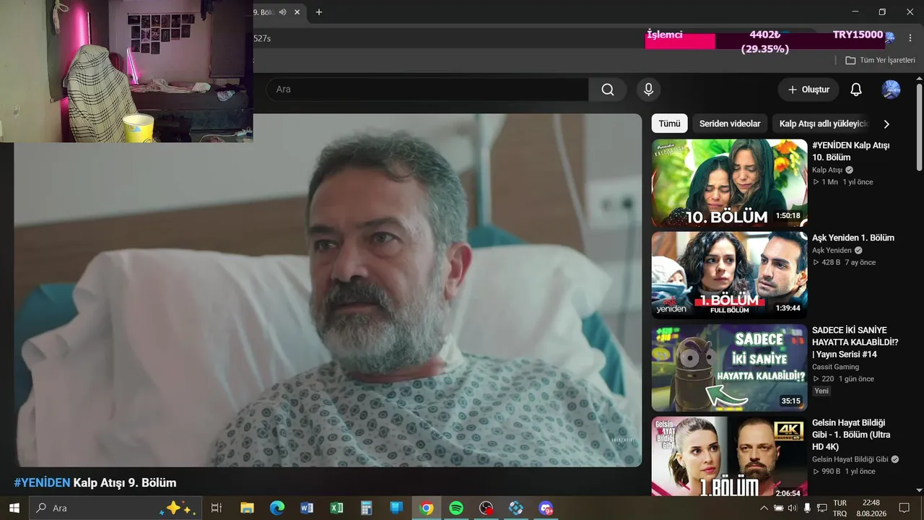Click the Windows taskbar search box
Image resolution: width=924 pixels, height=520 pixels.
pyautogui.click(x=115, y=508)
